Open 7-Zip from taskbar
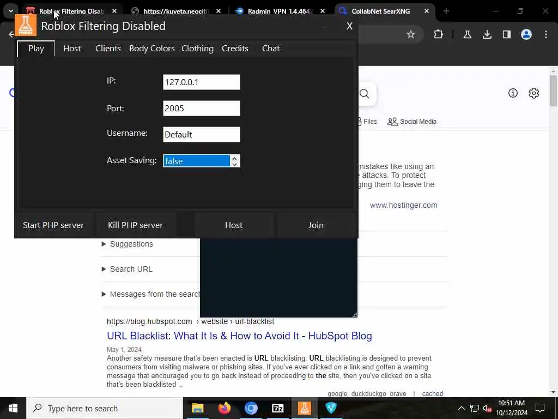 (x=277, y=408)
